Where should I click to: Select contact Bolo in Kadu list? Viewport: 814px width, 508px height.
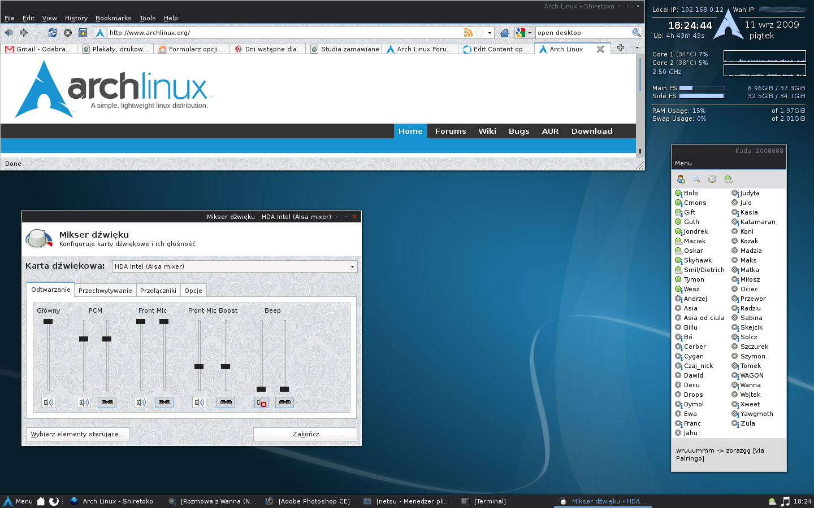click(x=691, y=193)
